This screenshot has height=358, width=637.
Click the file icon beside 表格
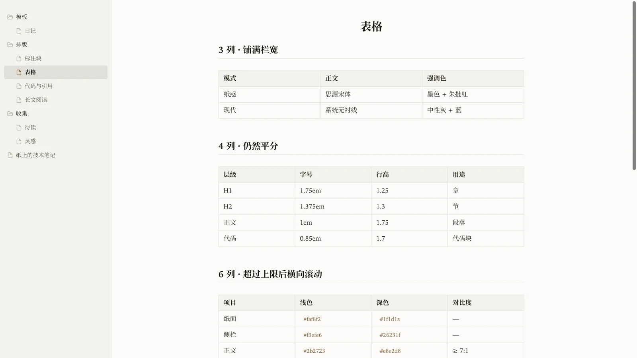[19, 72]
